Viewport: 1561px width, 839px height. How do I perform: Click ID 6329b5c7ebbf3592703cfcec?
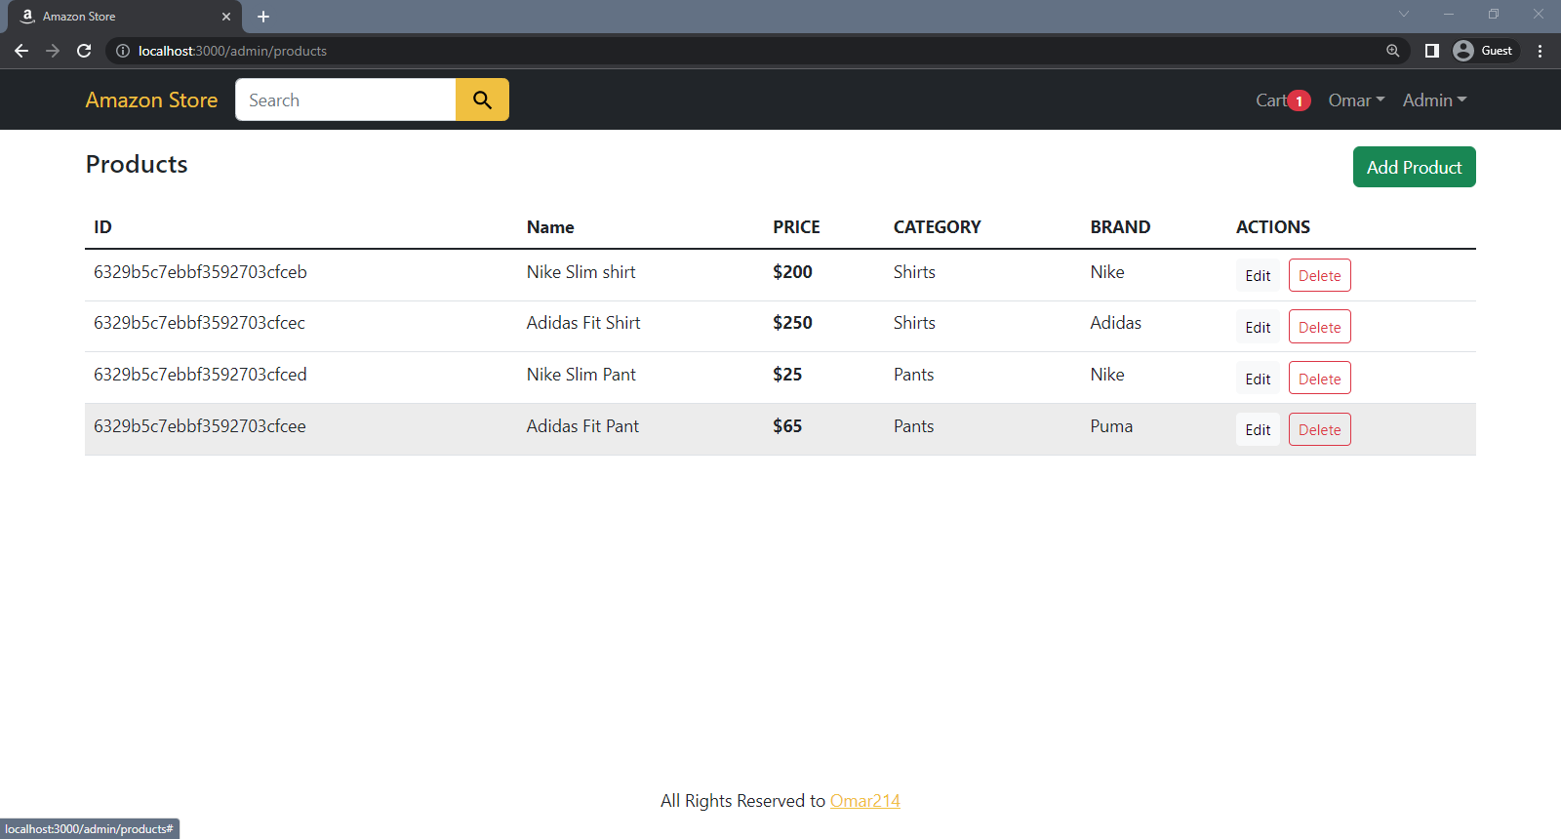[x=199, y=323]
